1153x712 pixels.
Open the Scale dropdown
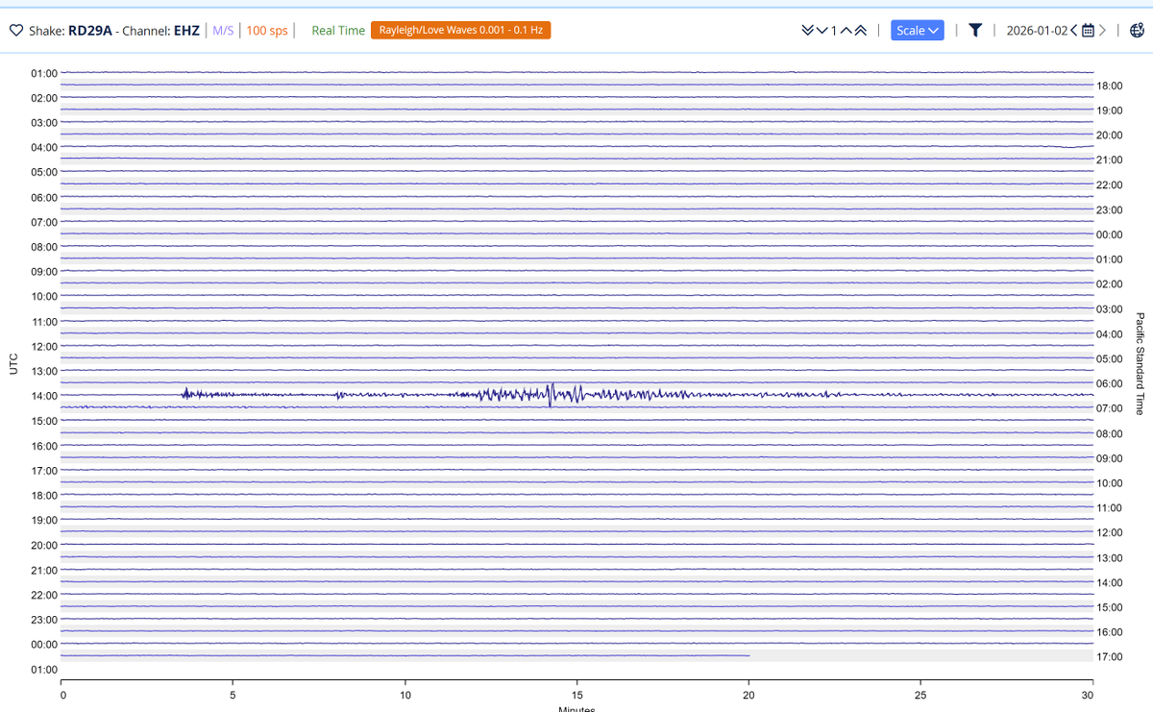[x=918, y=31]
